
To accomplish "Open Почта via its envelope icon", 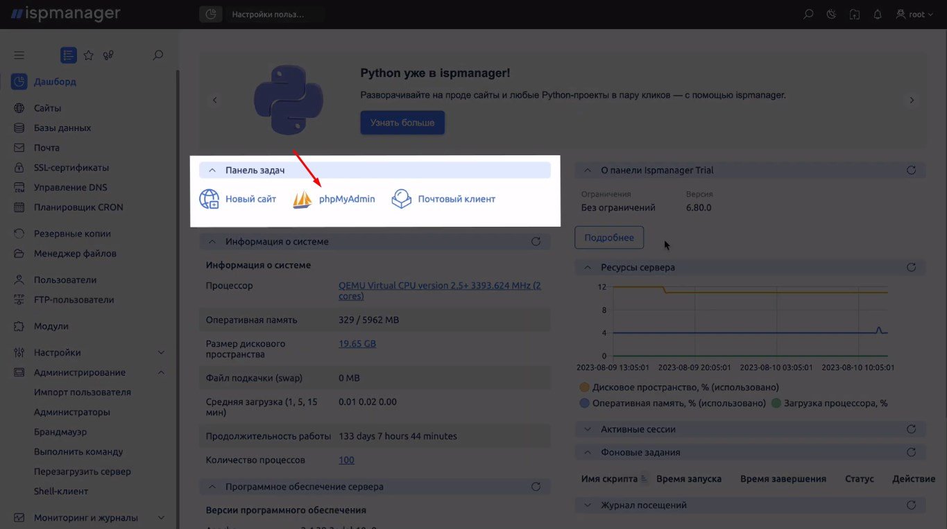I will tap(19, 148).
